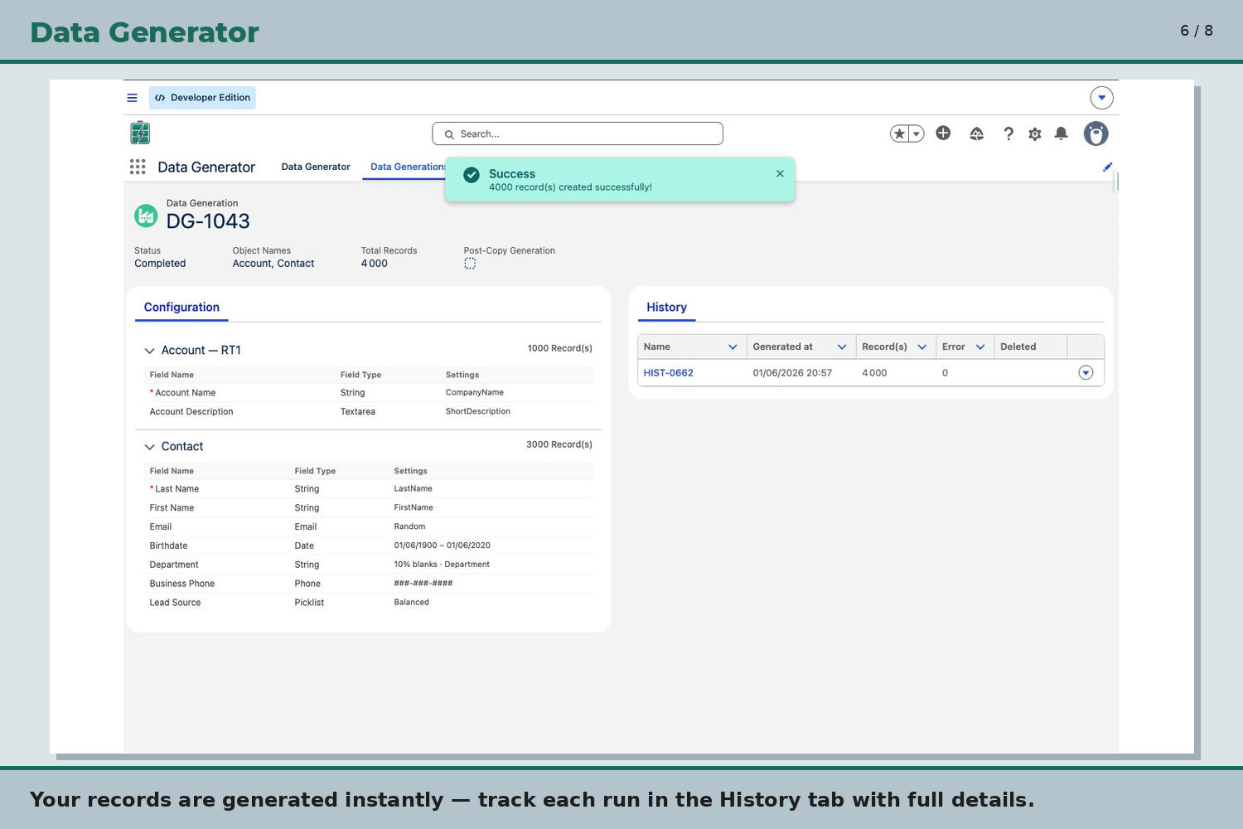Image resolution: width=1243 pixels, height=829 pixels.
Task: Click the Picklist field type cell
Action: tap(309, 603)
